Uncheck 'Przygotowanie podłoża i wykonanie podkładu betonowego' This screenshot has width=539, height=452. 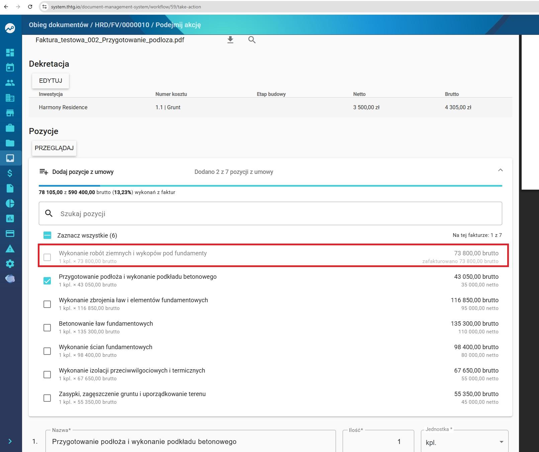[47, 281]
